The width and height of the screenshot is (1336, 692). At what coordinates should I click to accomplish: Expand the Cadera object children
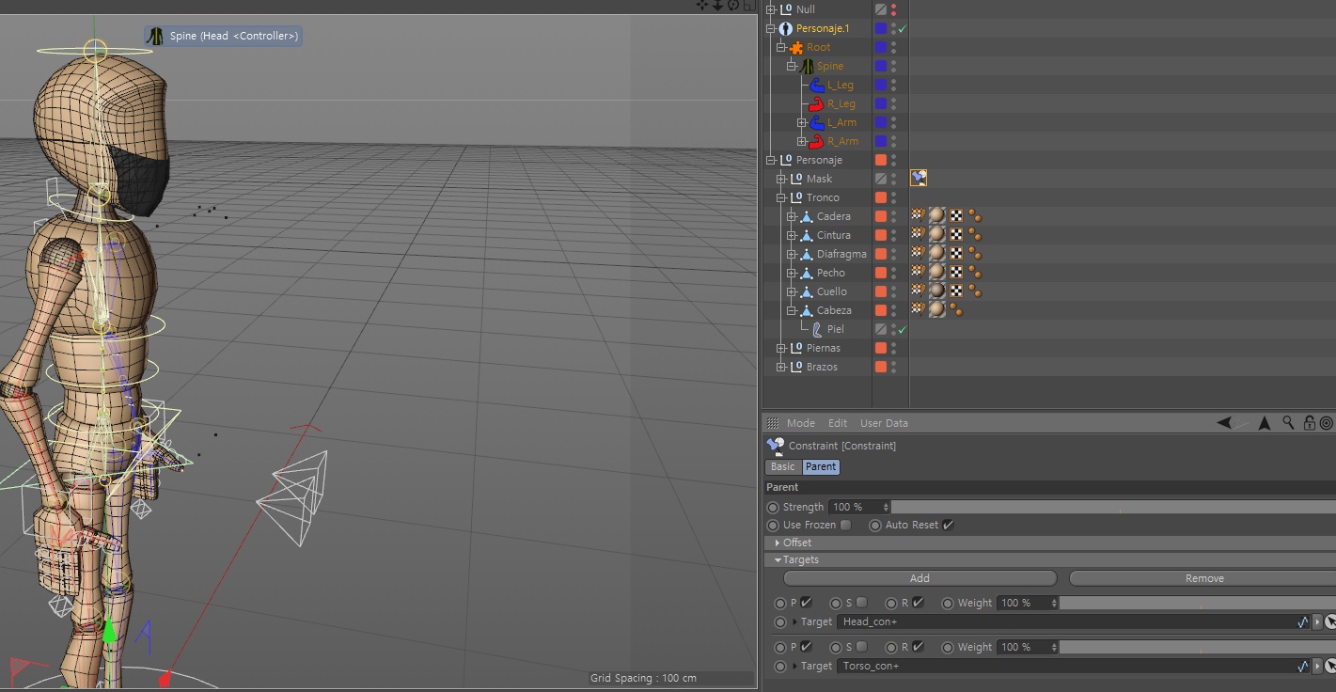click(792, 216)
